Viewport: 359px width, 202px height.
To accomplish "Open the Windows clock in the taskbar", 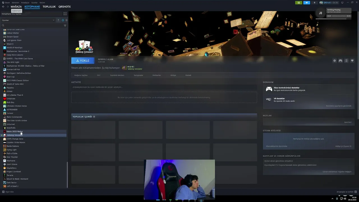I will 352,199.
